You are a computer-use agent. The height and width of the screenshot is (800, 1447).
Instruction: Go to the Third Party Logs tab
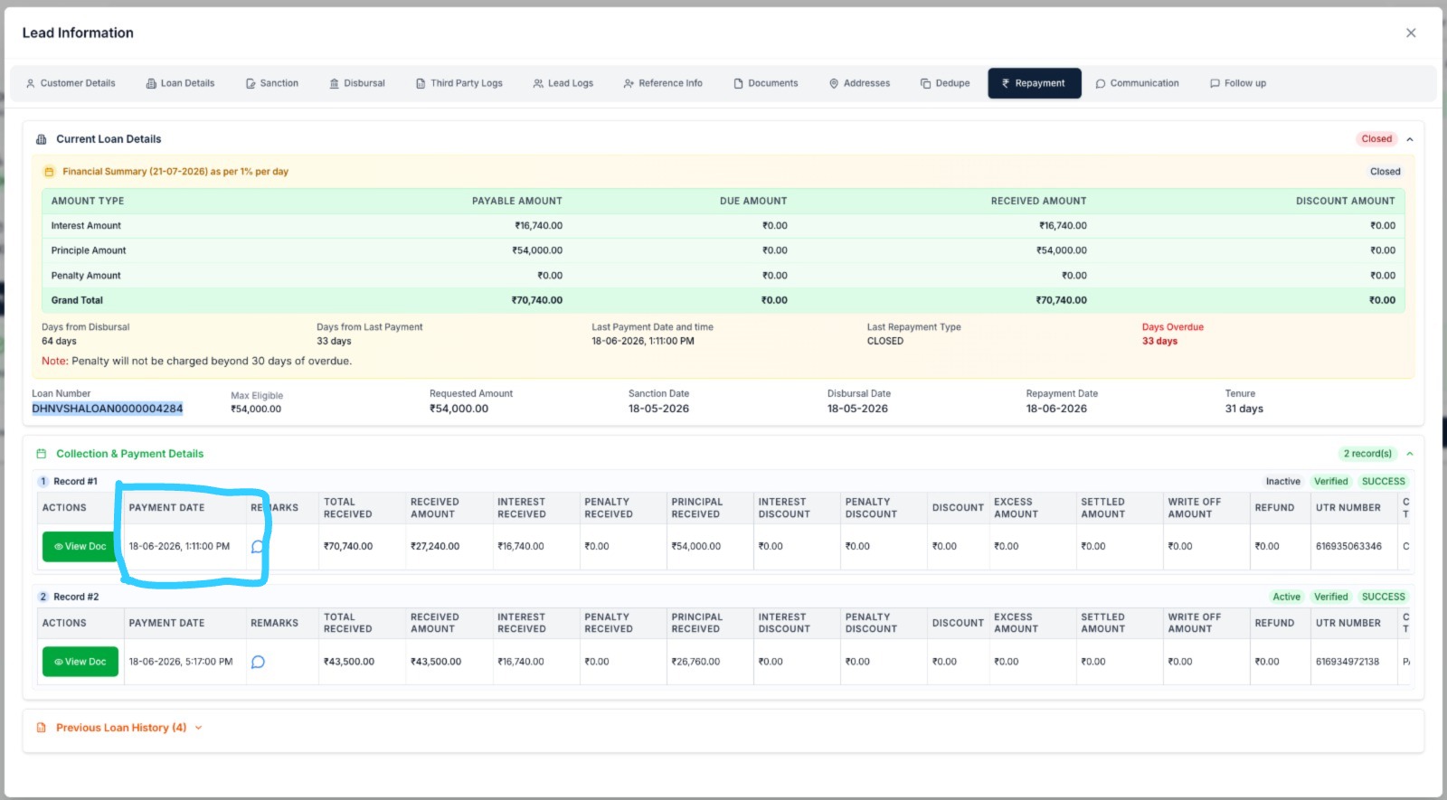[459, 83]
